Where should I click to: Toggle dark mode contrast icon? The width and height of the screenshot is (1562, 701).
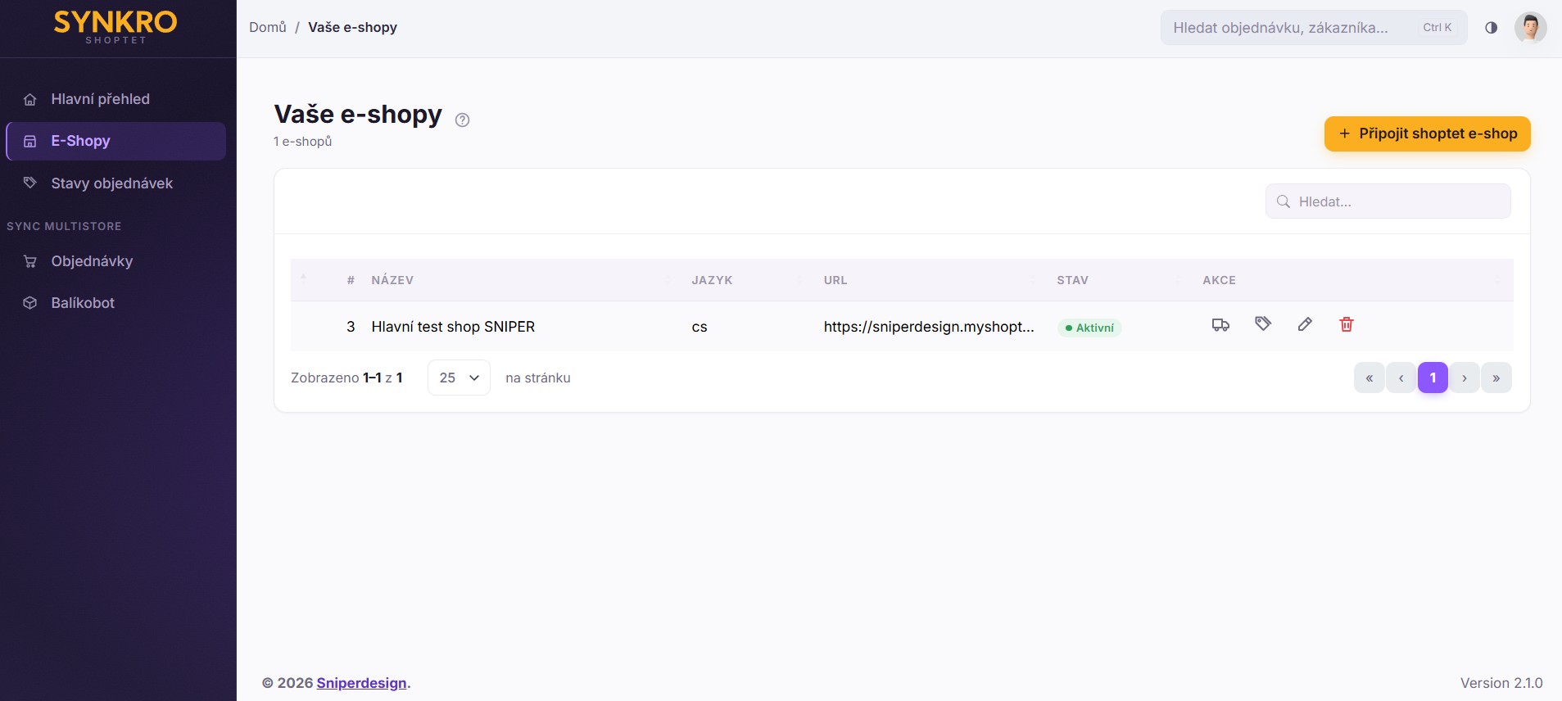pyautogui.click(x=1492, y=28)
